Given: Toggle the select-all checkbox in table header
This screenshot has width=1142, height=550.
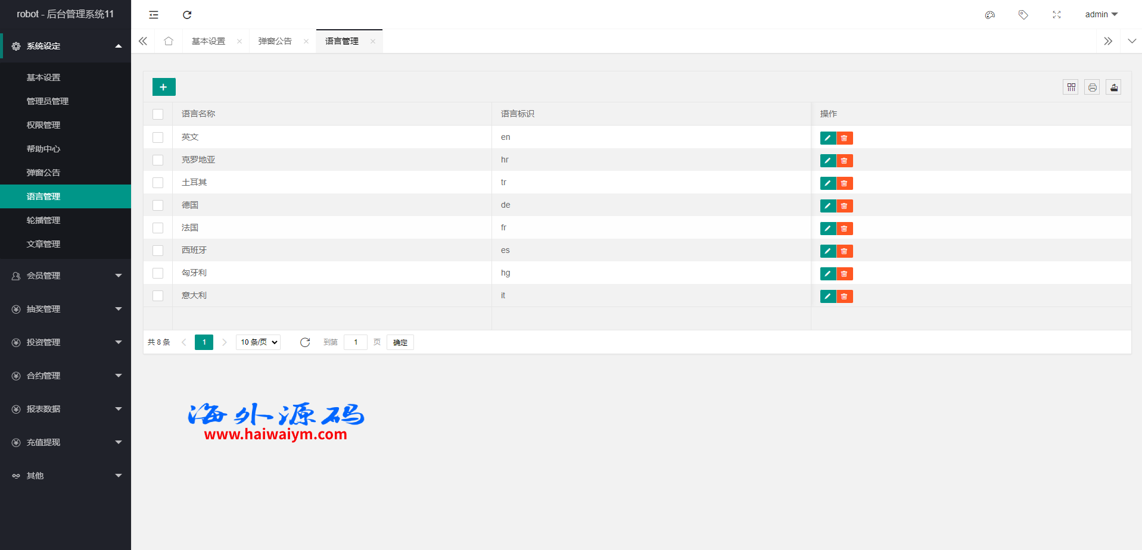Looking at the screenshot, I should 158,114.
